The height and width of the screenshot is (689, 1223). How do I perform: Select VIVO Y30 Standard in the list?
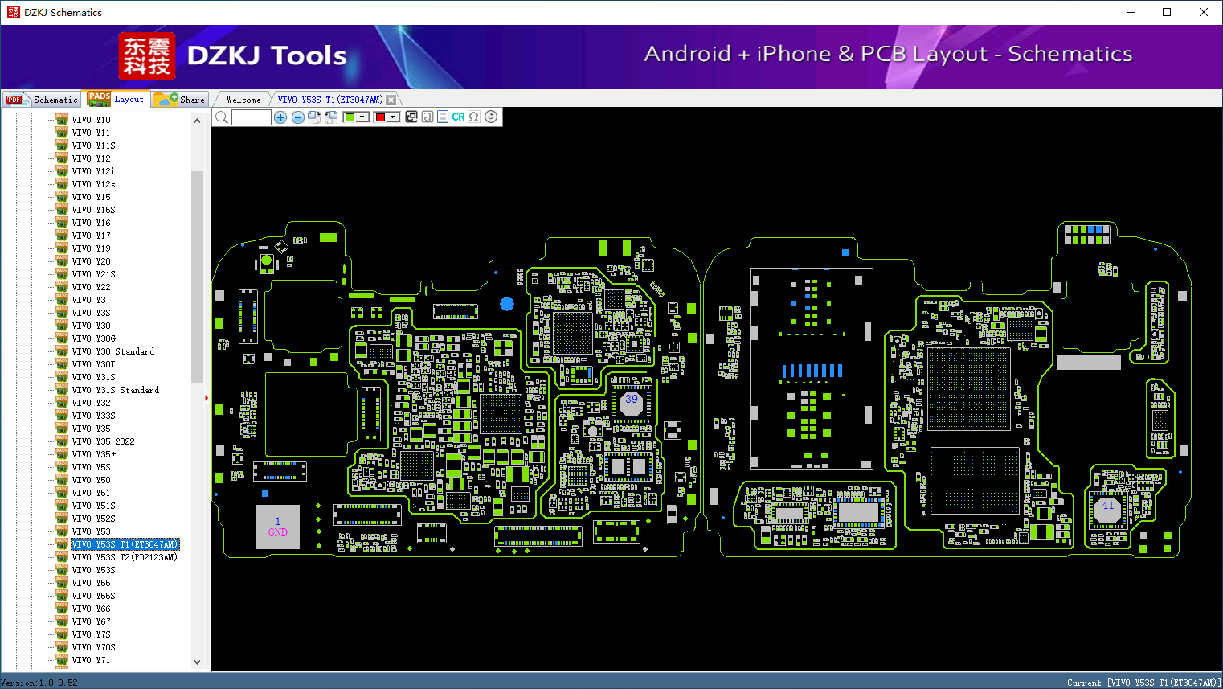coord(113,351)
